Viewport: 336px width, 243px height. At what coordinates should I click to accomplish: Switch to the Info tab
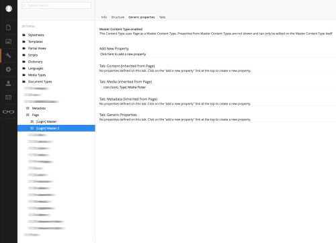(x=104, y=17)
